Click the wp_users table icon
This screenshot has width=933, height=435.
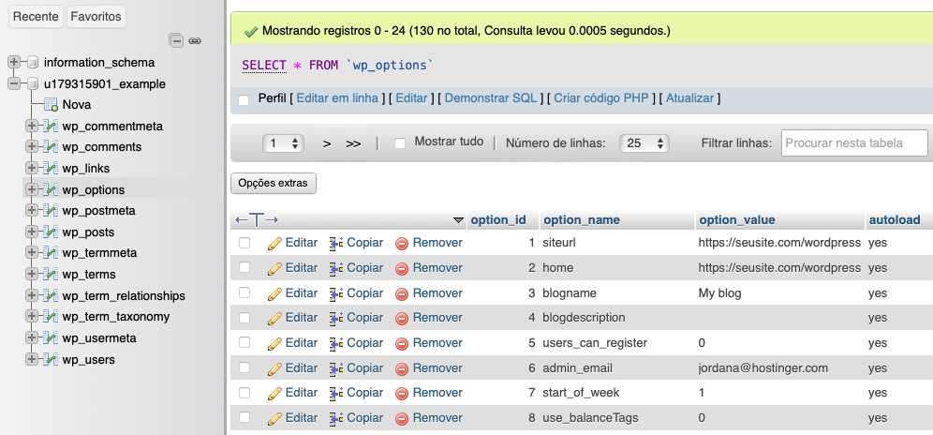tap(51, 360)
